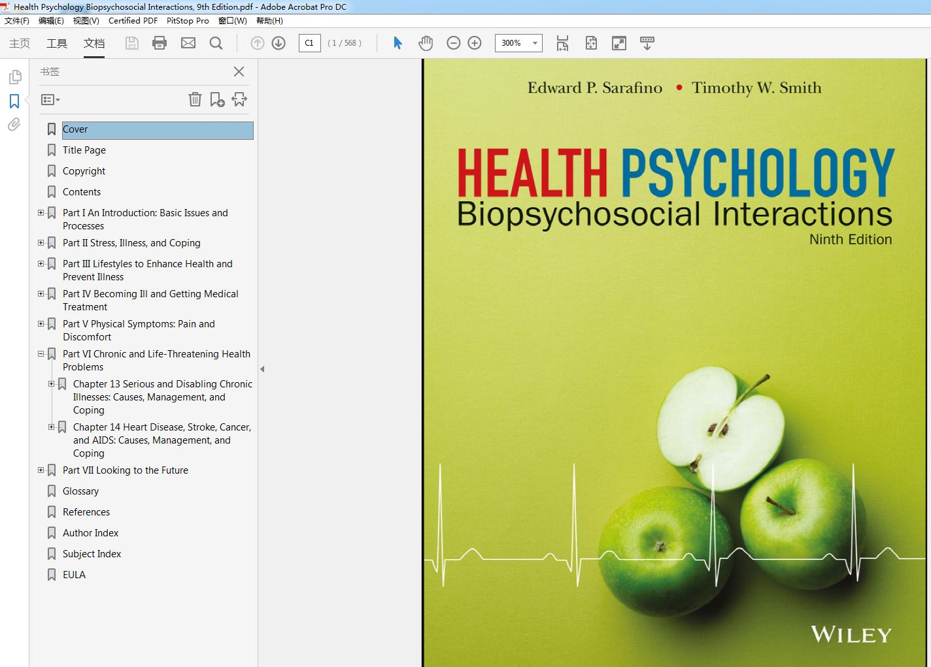Open the 300% zoom level dropdown
The height and width of the screenshot is (667, 931).
click(x=535, y=43)
